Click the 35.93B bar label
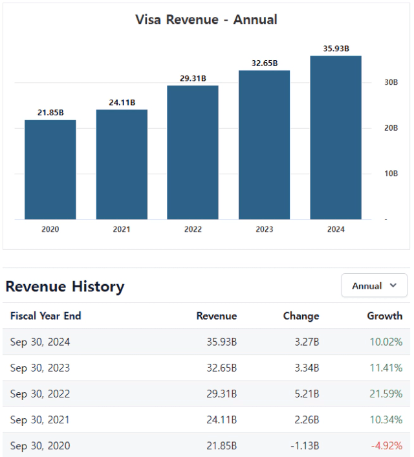Image resolution: width=414 pixels, height=457 pixels. coord(336,49)
